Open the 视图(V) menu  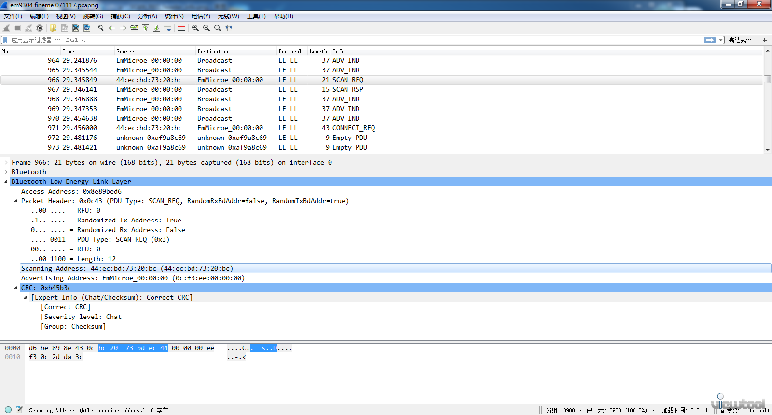66,16
